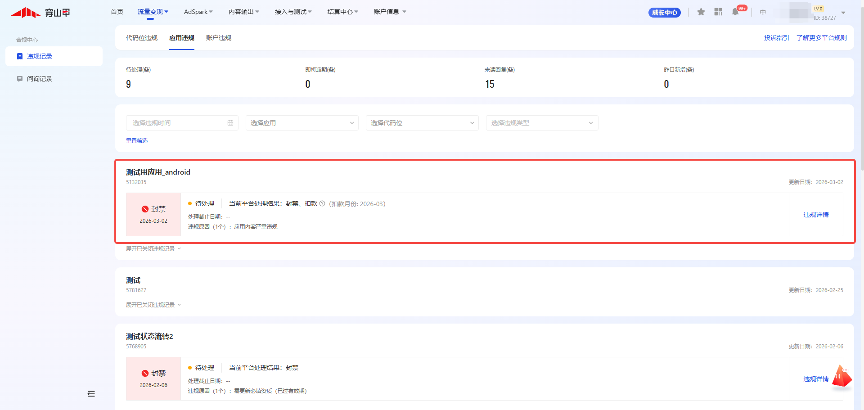864x410 pixels.
Task: Switch to the 代码位违规 tab
Action: click(142, 38)
